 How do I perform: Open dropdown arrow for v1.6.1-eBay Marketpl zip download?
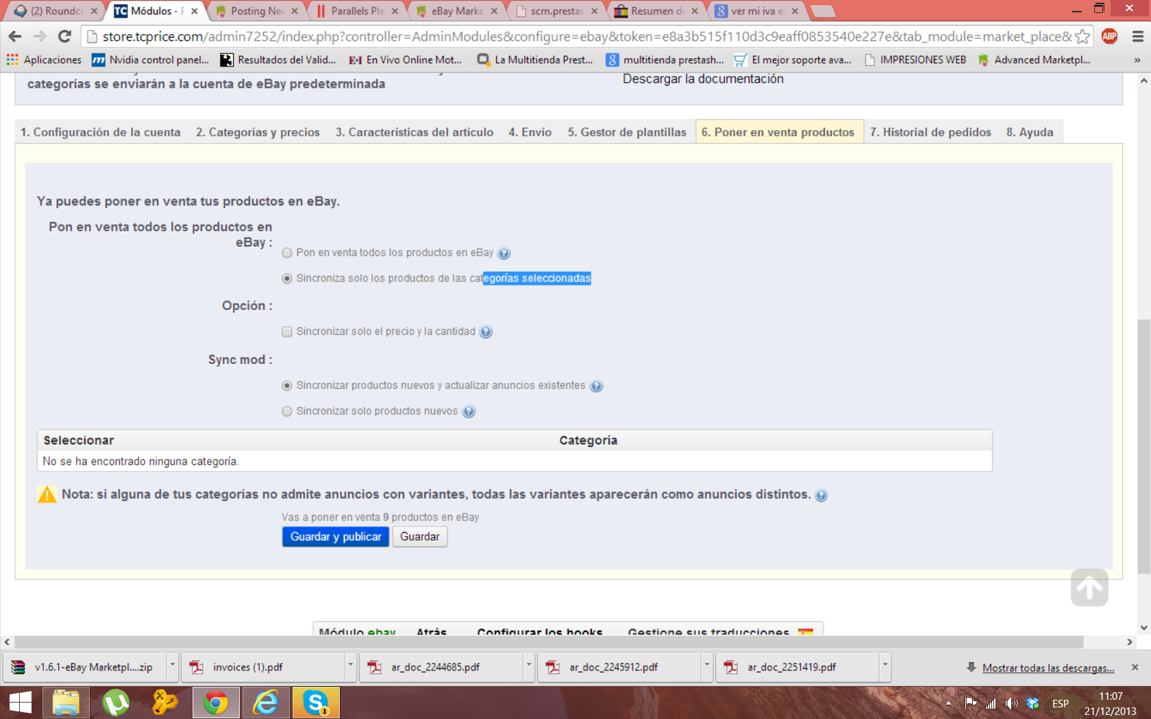[x=173, y=667]
